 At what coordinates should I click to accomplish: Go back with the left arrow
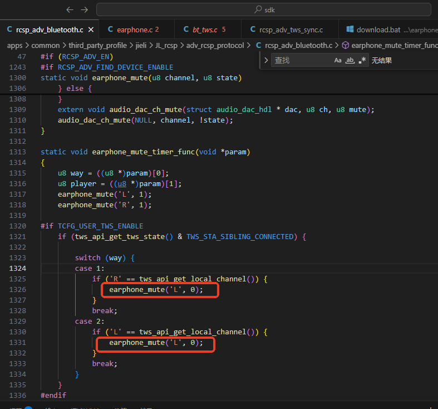(70, 10)
